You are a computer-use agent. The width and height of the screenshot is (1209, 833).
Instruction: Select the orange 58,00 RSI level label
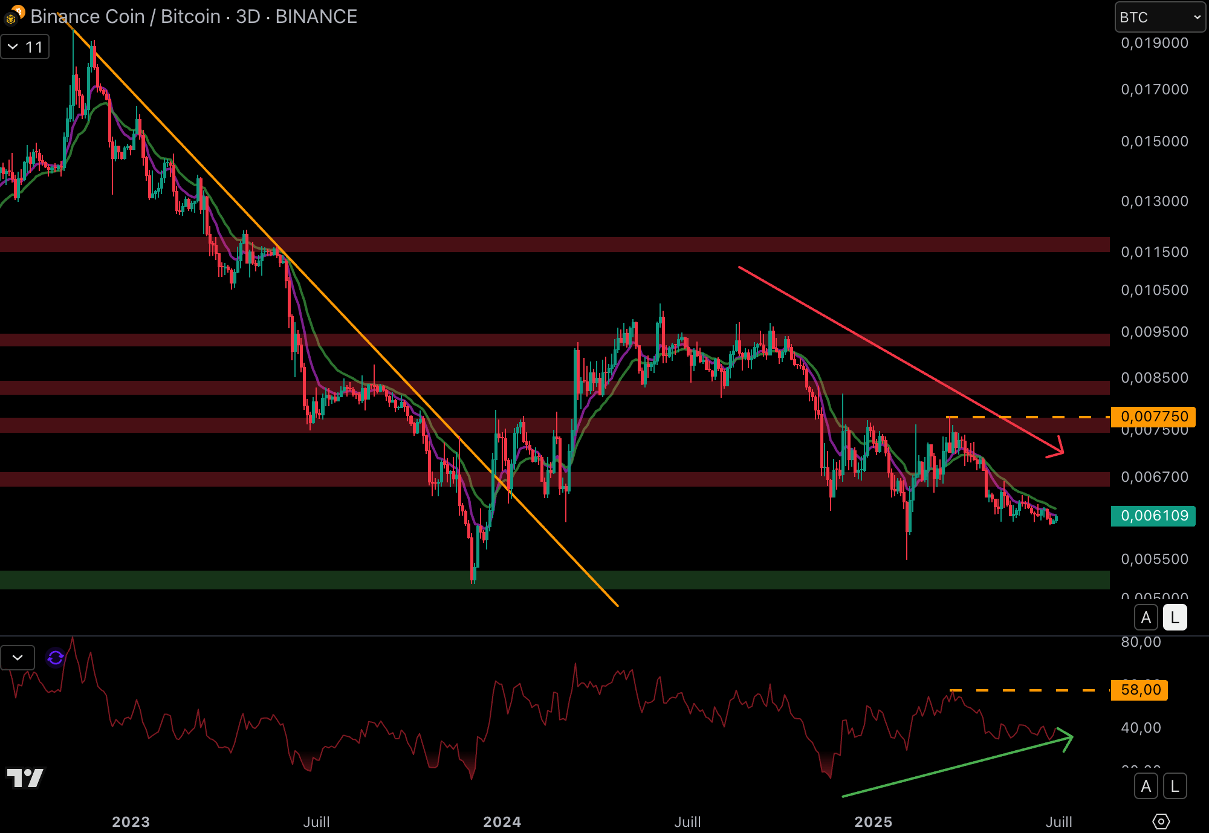click(x=1139, y=690)
